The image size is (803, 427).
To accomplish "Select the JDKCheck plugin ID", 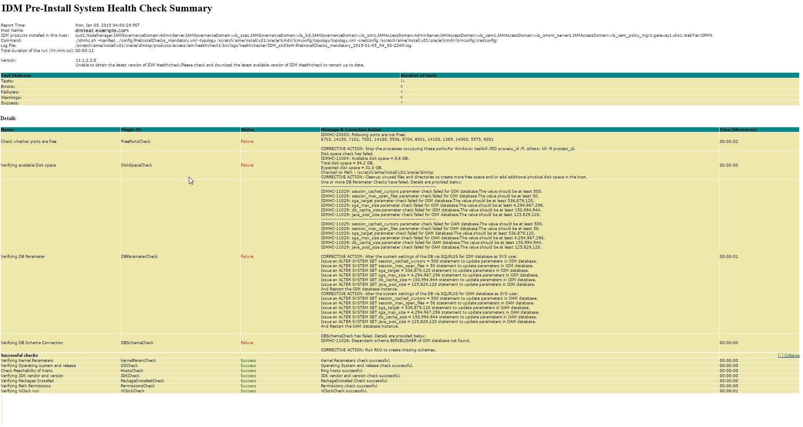I will coord(130,376).
